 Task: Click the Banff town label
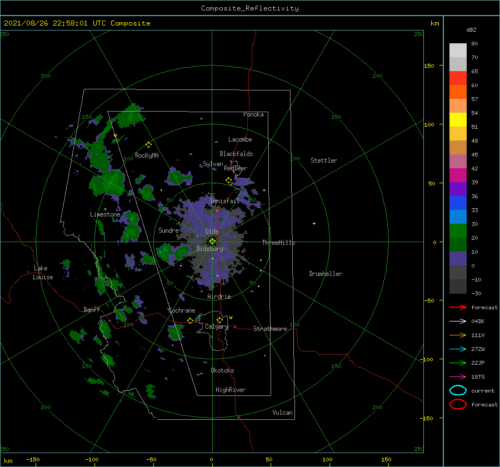[x=92, y=309]
